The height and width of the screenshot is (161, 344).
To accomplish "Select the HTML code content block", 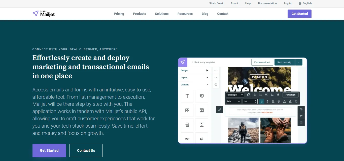I will 201,138.
